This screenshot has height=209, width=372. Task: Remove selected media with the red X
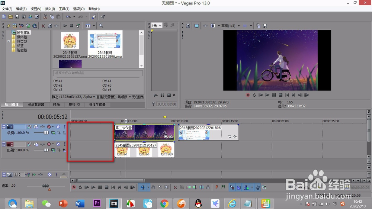tap(43, 26)
